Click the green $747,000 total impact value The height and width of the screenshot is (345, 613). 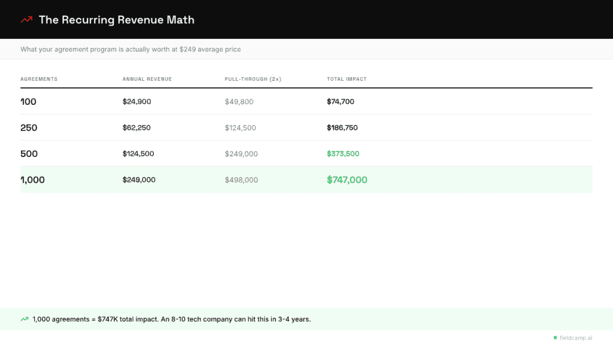(x=347, y=180)
